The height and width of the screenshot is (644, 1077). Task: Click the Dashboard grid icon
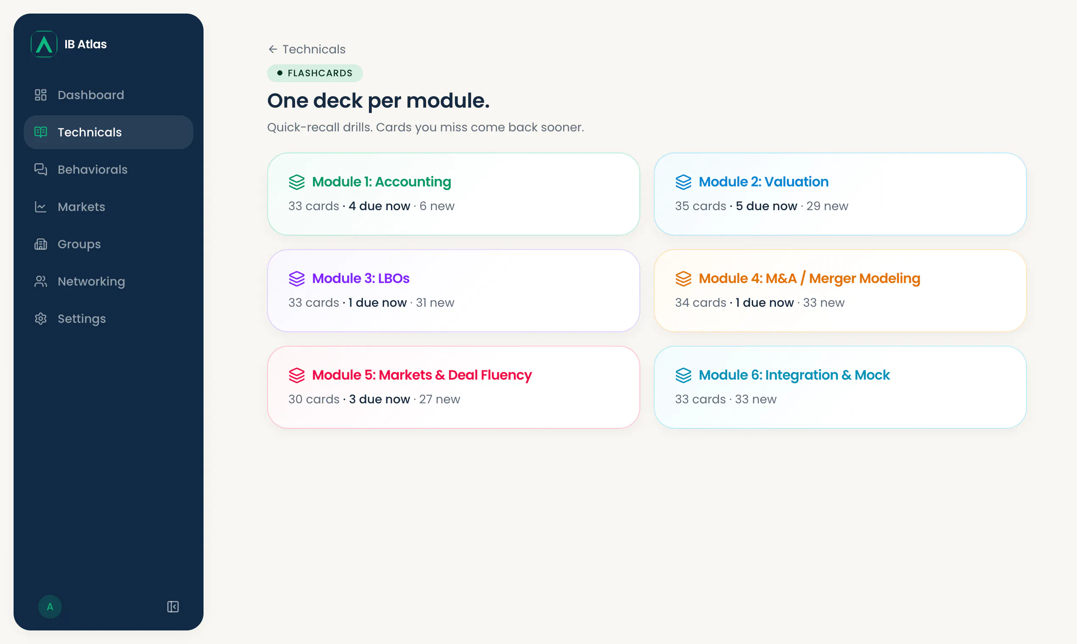[x=40, y=95]
